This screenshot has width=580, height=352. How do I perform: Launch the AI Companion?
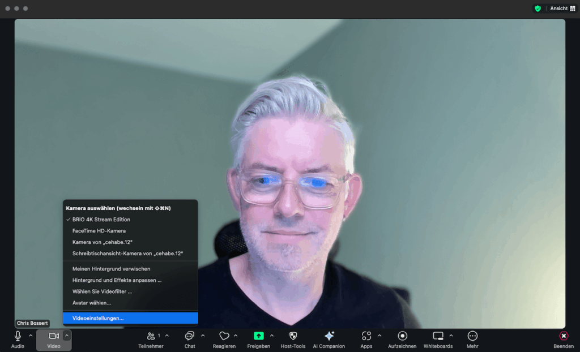[329, 336]
